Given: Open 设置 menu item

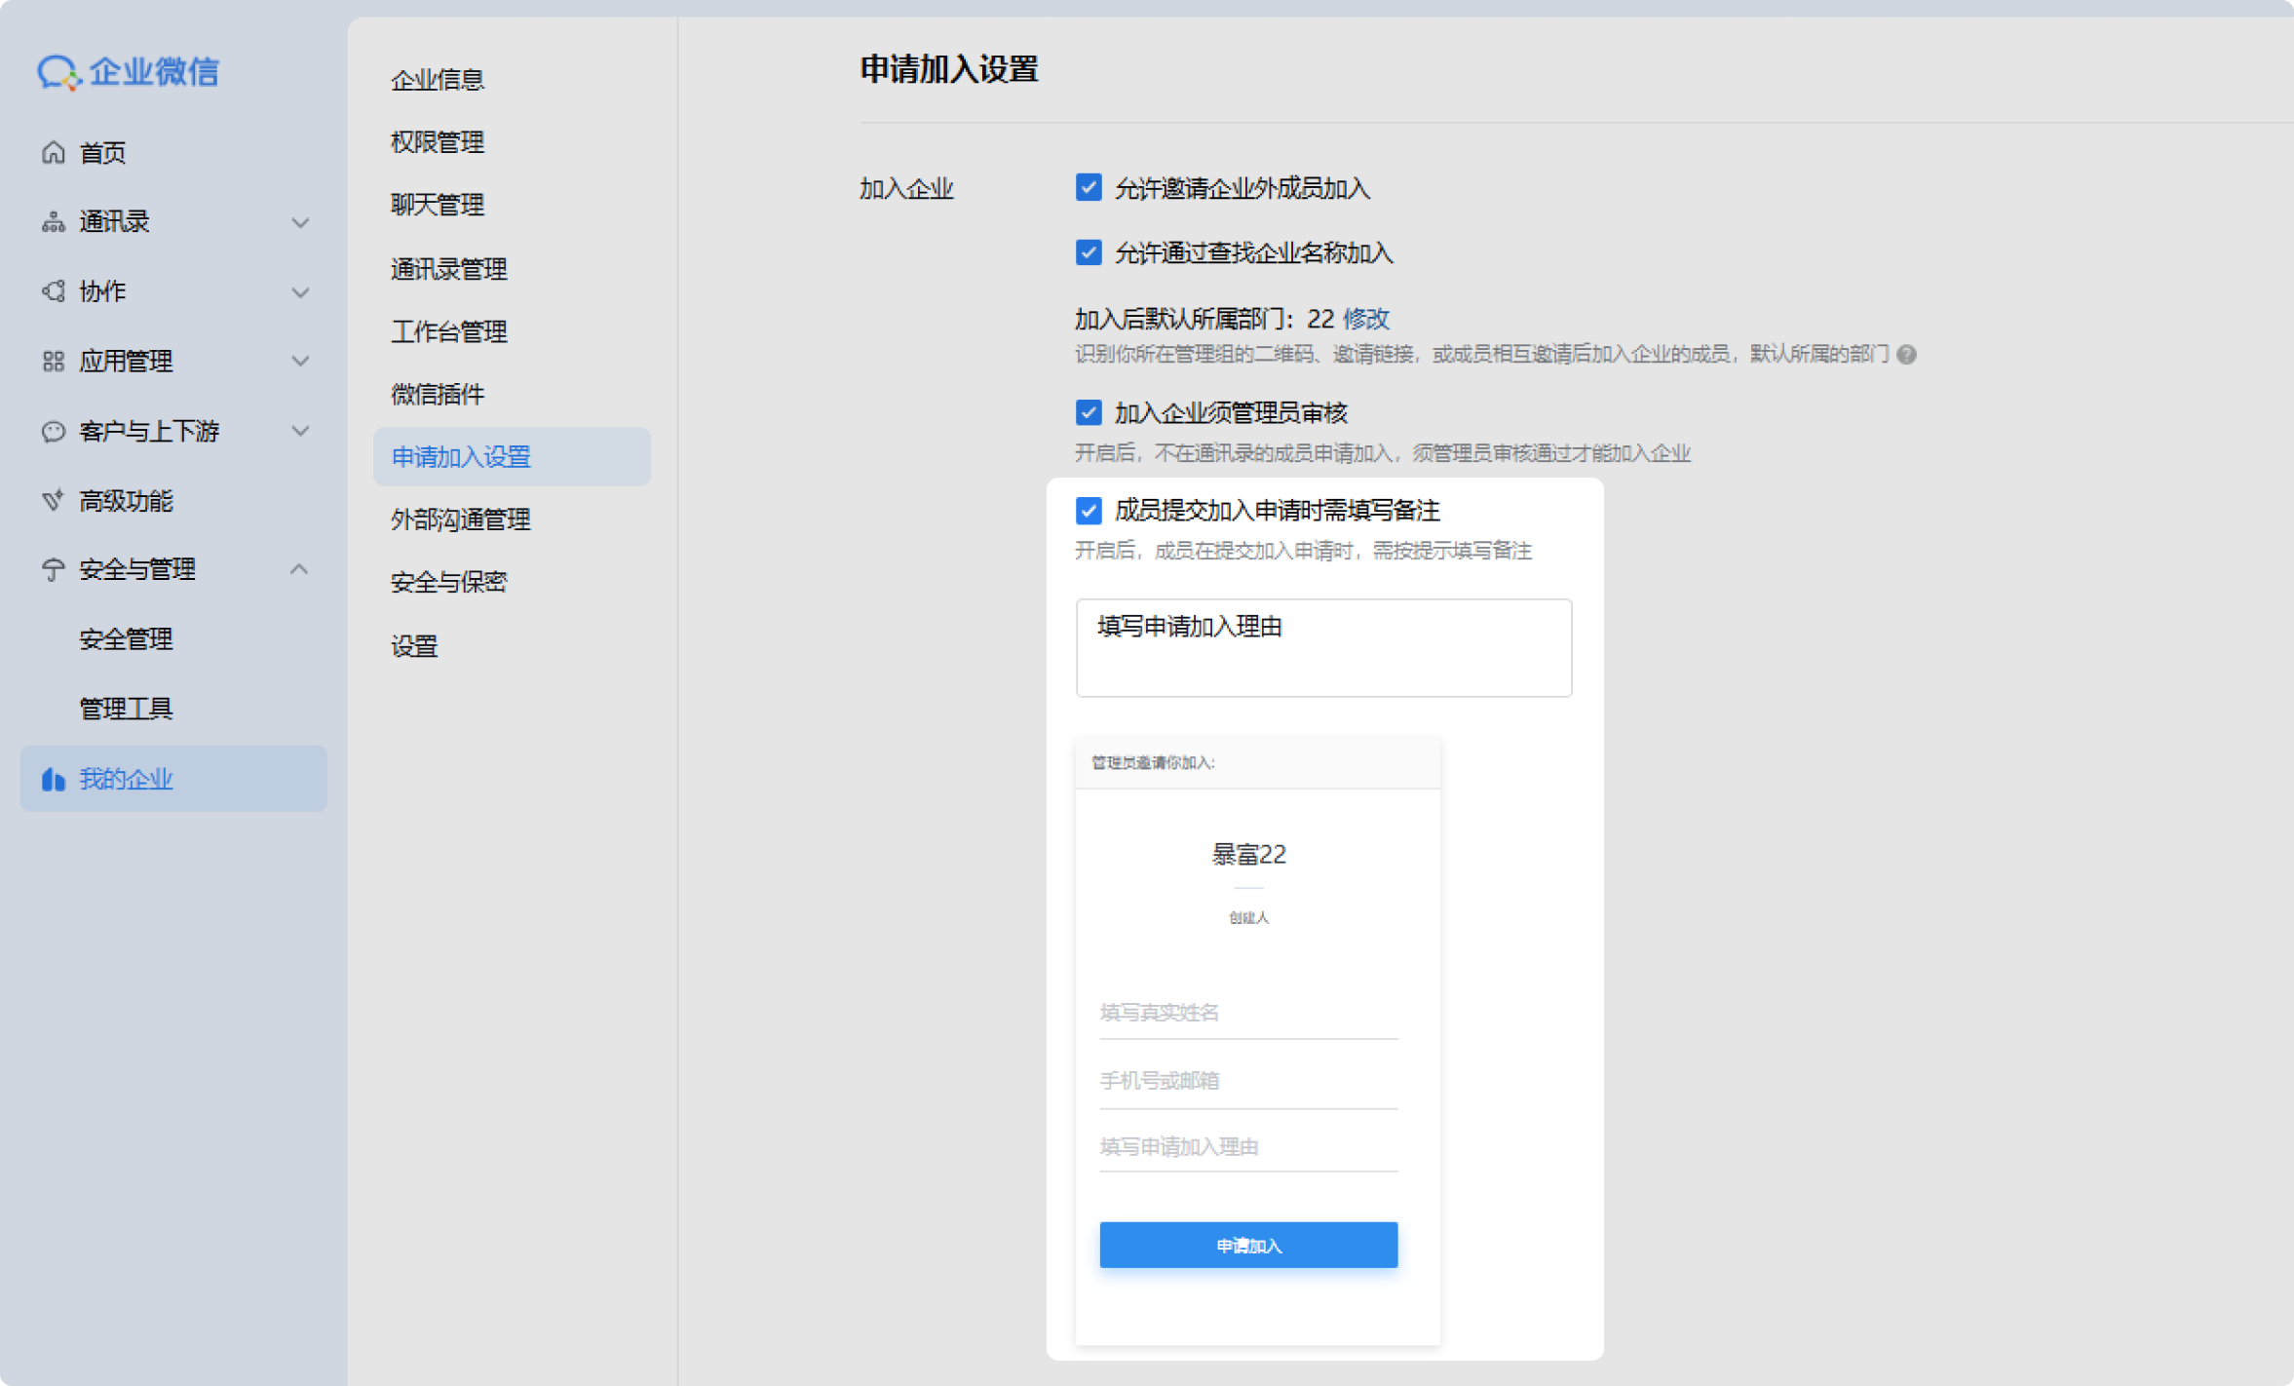Looking at the screenshot, I should [x=414, y=646].
